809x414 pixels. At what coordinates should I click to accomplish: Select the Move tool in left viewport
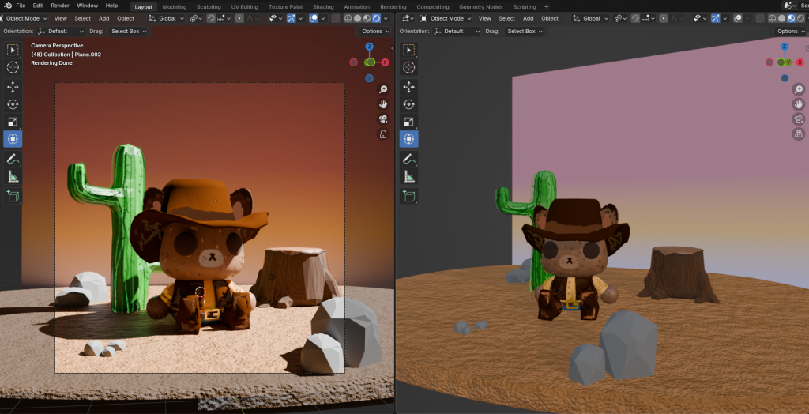pyautogui.click(x=13, y=86)
